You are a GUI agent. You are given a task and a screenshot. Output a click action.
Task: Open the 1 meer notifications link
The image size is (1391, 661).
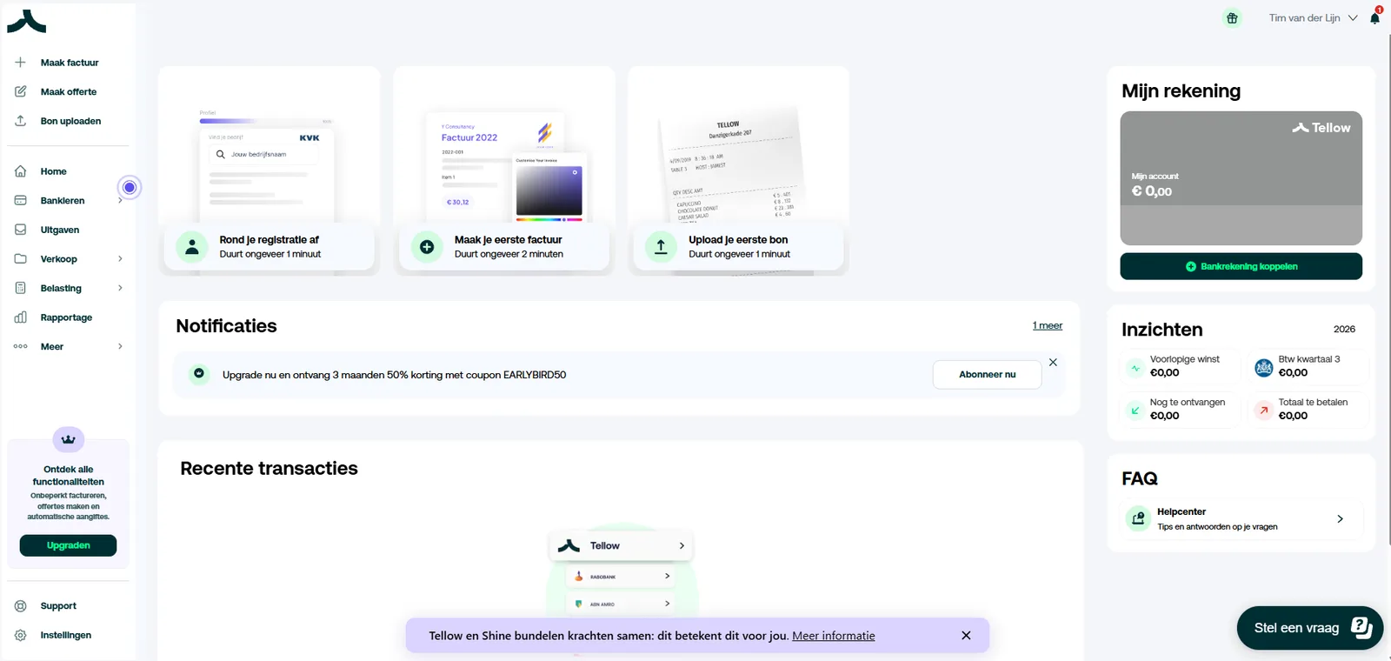pyautogui.click(x=1047, y=325)
